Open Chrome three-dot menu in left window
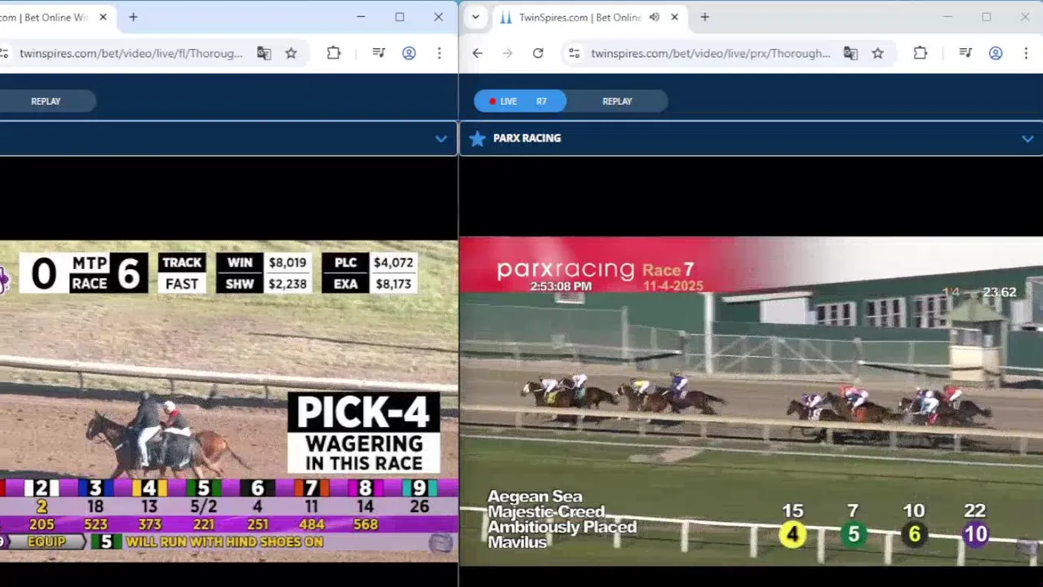 [439, 53]
